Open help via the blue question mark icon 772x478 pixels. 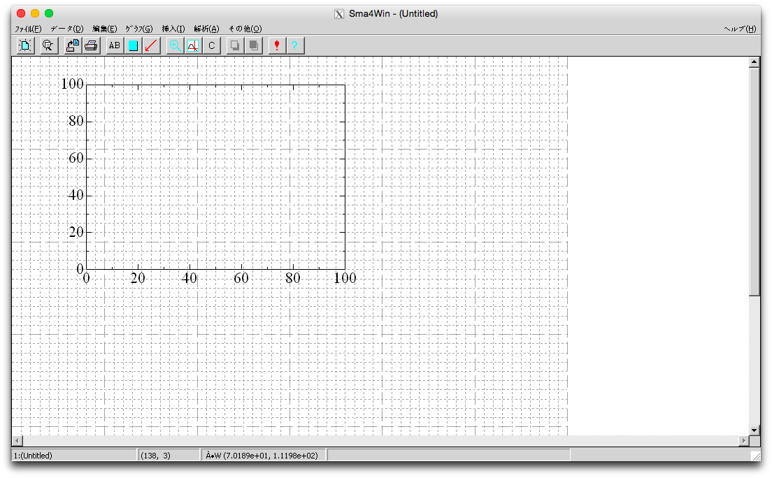tap(294, 45)
